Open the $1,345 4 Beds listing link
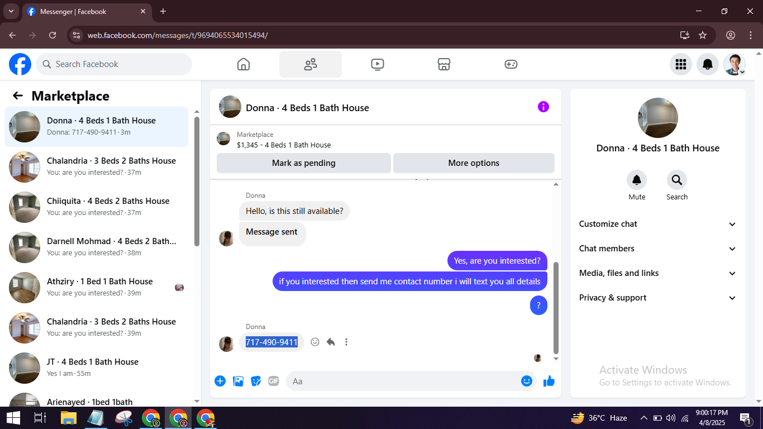 click(284, 145)
